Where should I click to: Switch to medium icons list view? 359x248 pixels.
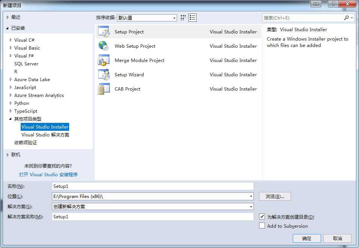[192, 18]
